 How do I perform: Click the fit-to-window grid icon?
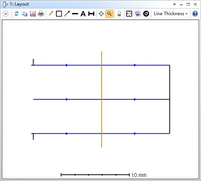129,14
